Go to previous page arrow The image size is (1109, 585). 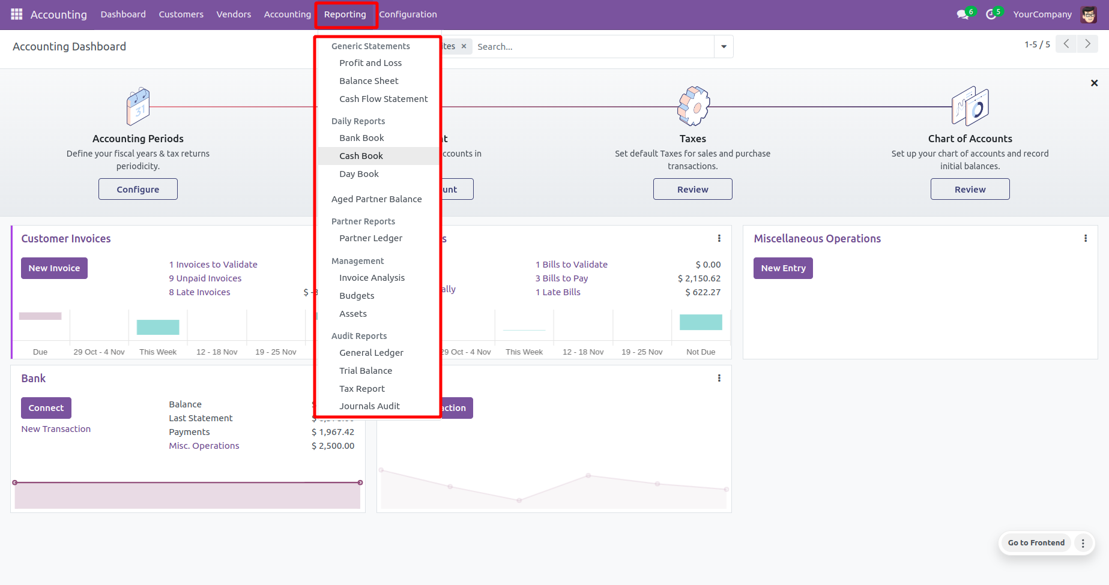click(x=1066, y=44)
